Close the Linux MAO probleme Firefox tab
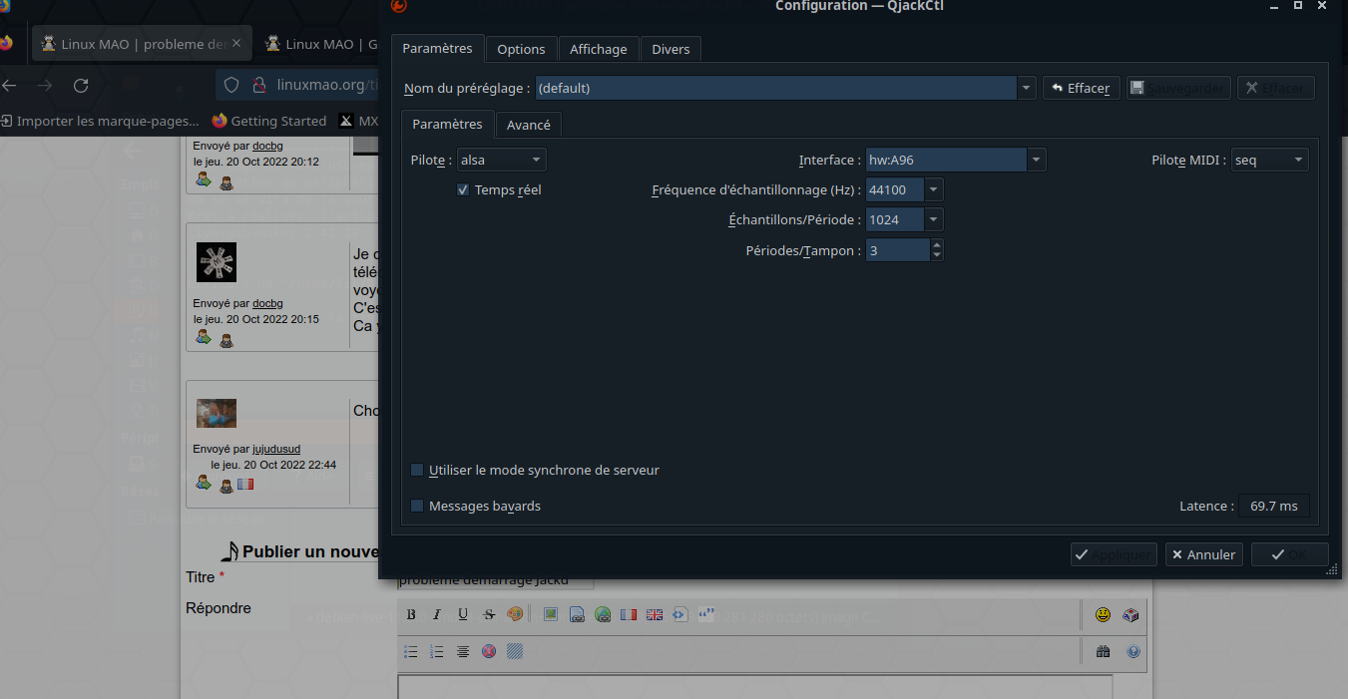The height and width of the screenshot is (699, 1348). click(236, 44)
